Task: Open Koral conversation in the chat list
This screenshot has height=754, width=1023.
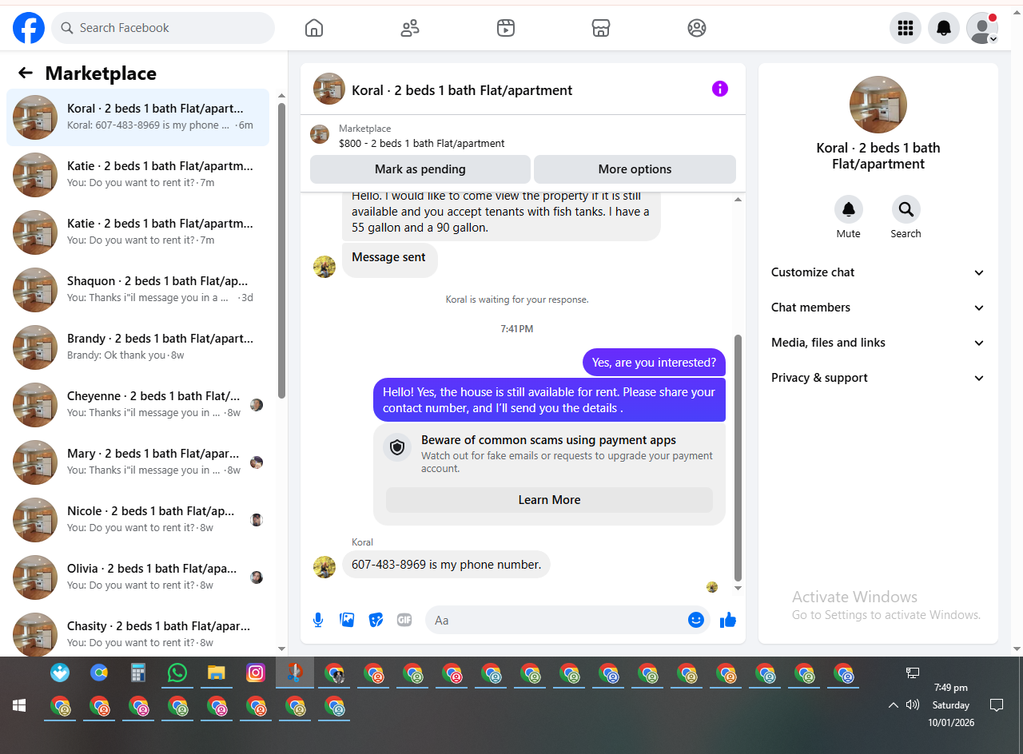Action: click(x=137, y=117)
